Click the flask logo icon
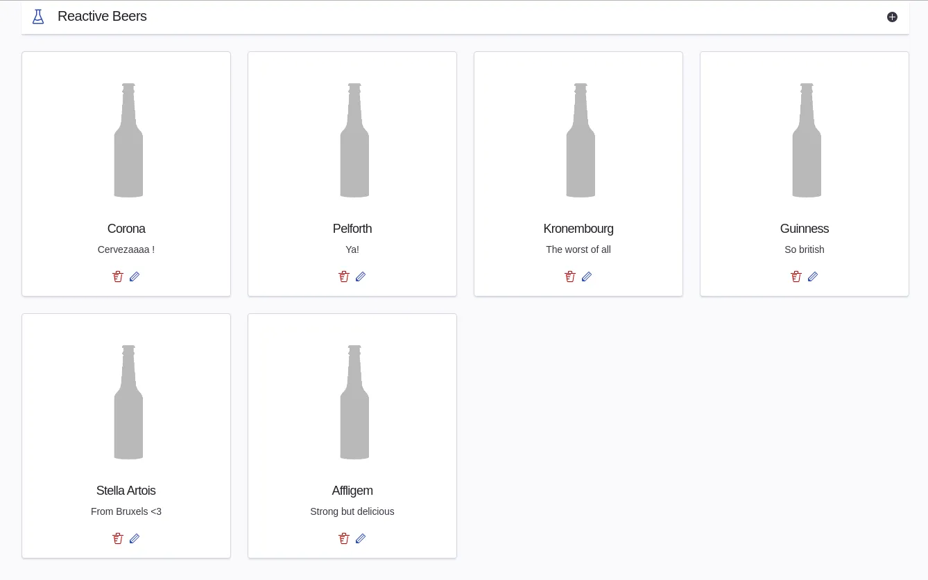Viewport: 928px width, 580px height. 38,17
